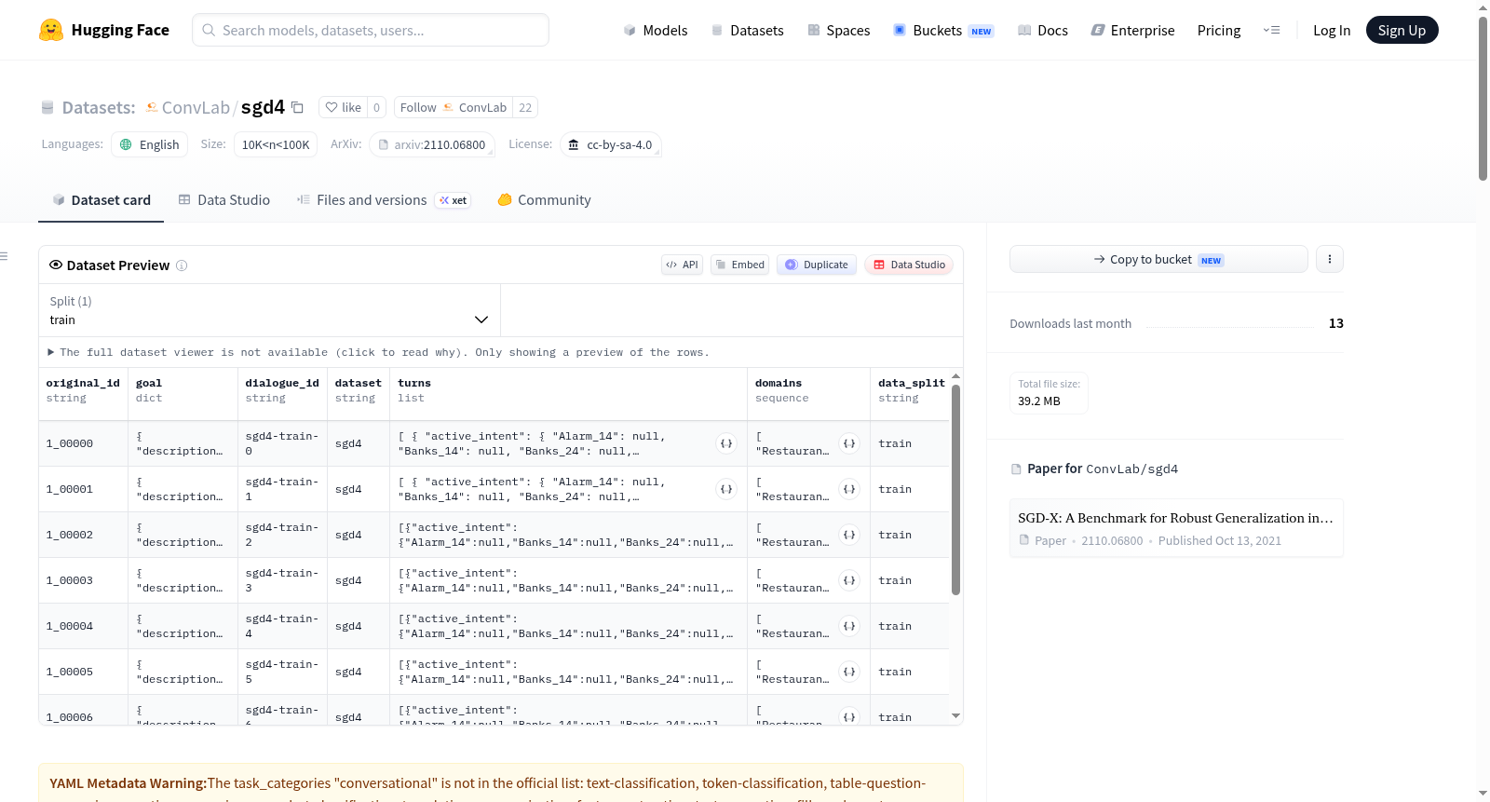
Task: Open the Files and versions tab
Action: click(x=384, y=199)
